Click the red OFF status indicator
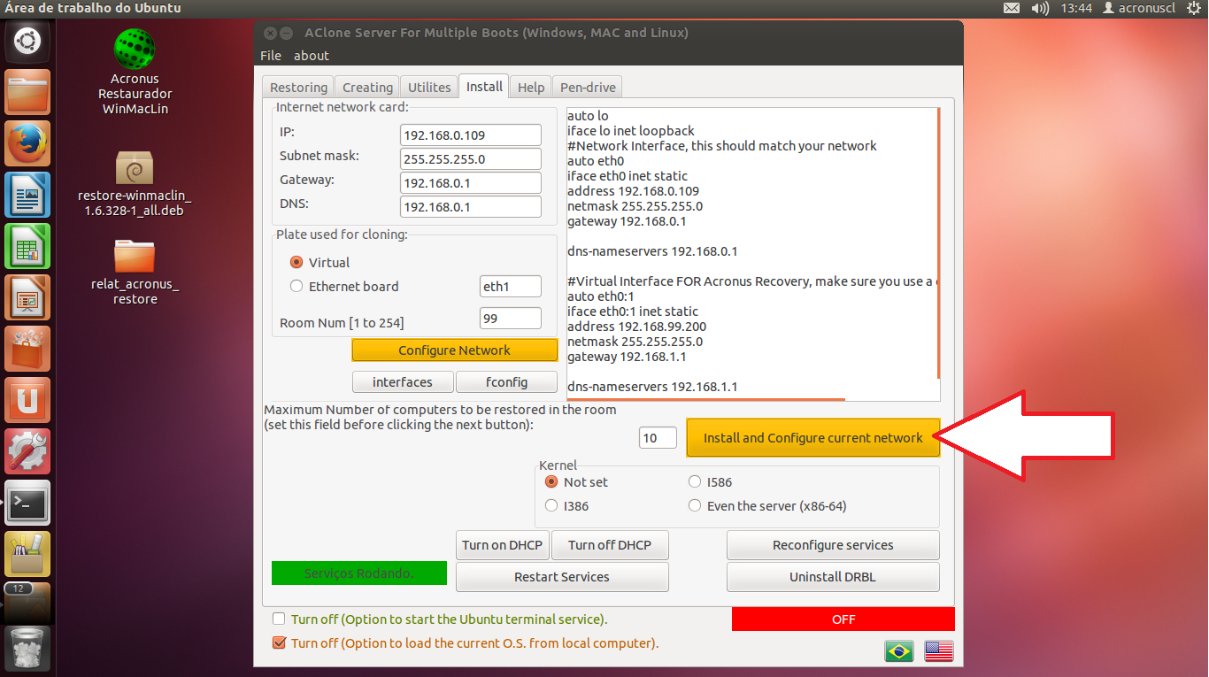The image size is (1209, 677). tap(843, 619)
